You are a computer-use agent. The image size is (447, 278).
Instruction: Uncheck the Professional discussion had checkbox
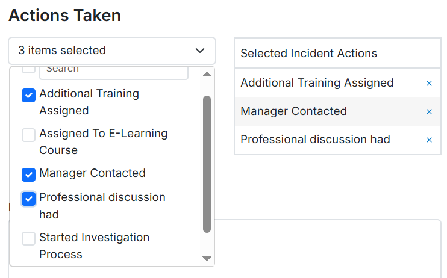pos(28,199)
